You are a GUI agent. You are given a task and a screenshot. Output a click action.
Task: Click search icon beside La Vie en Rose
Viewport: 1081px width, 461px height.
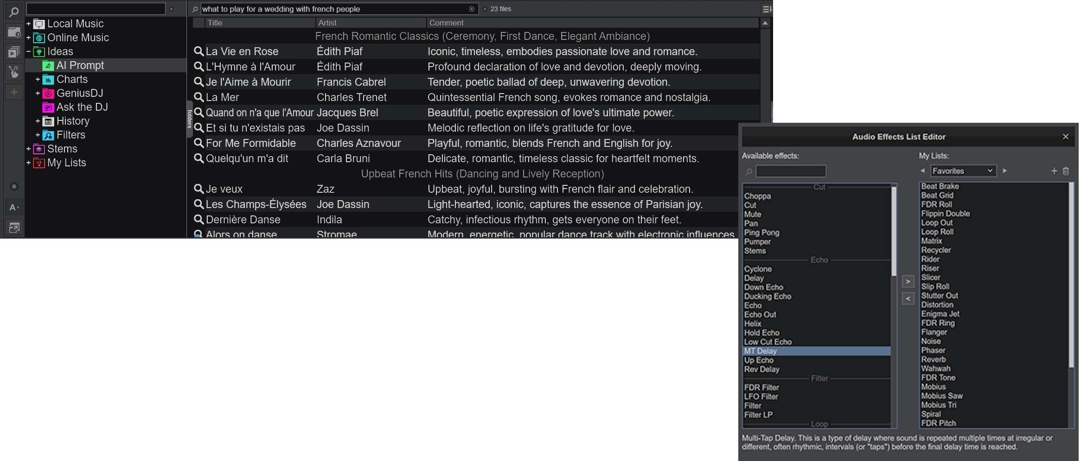pos(198,51)
